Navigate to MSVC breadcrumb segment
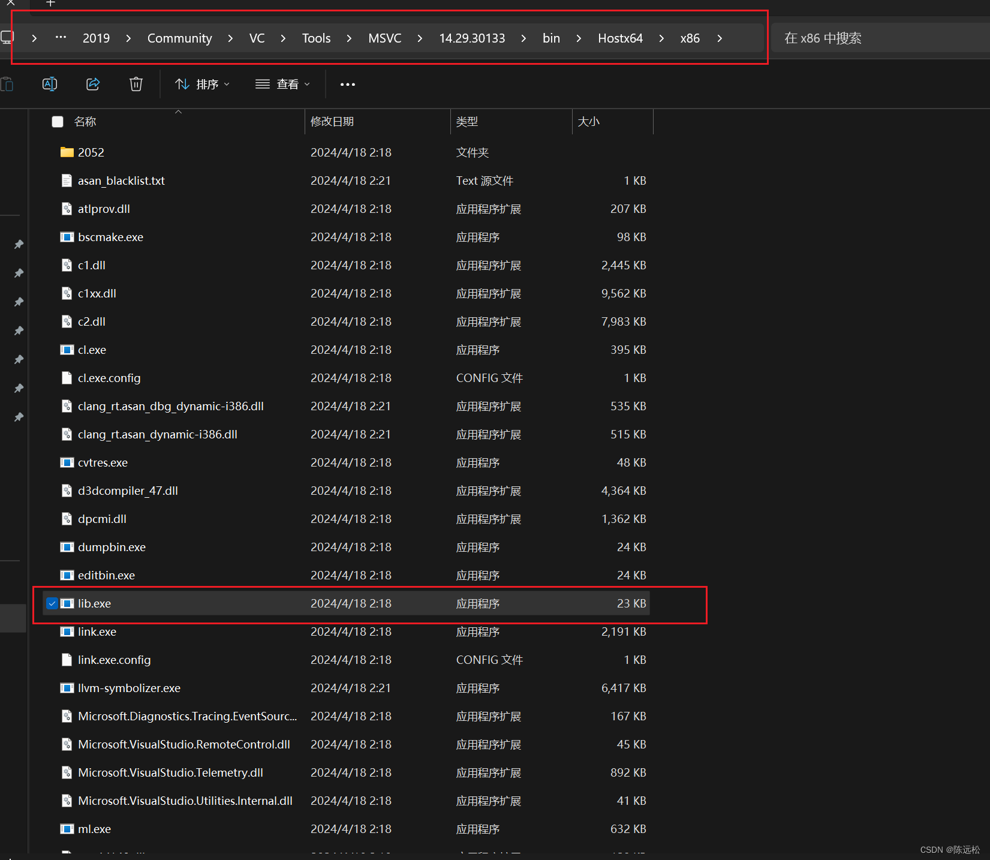Screen dimensions: 990x860 click(x=384, y=38)
